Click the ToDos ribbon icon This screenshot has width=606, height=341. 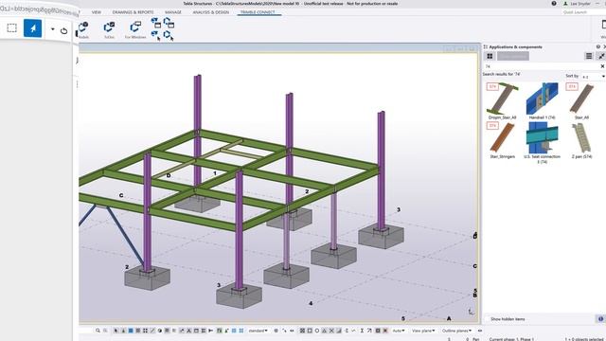110,27
